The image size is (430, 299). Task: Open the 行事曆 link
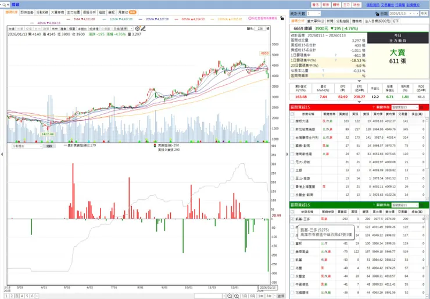[x=400, y=5]
